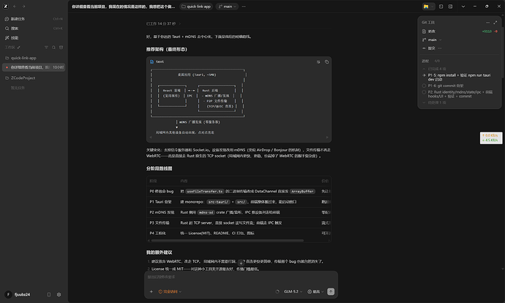
Task: Toggle word wrap icon in text code block
Action: pyautogui.click(x=318, y=61)
